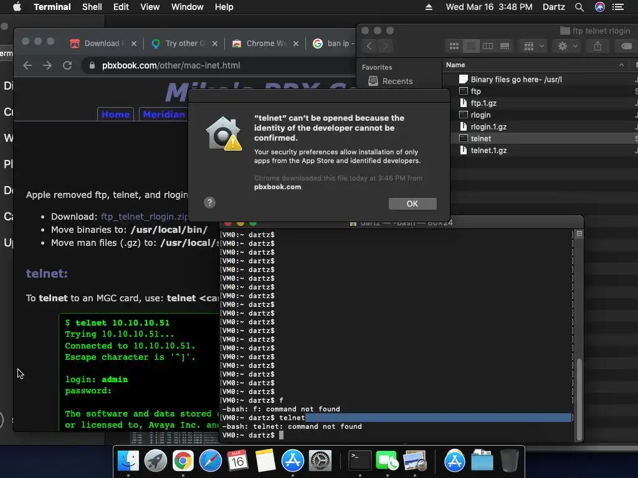Switch Finder to list view
638x478 pixels.
pos(471,46)
